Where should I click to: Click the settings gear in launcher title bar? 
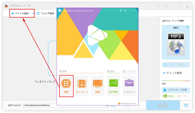pos(121,11)
